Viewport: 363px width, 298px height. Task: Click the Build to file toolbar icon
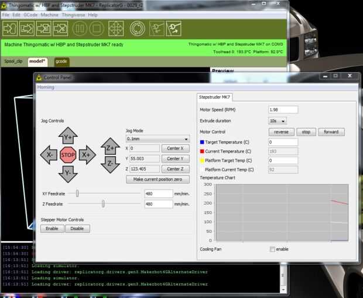coord(27,29)
